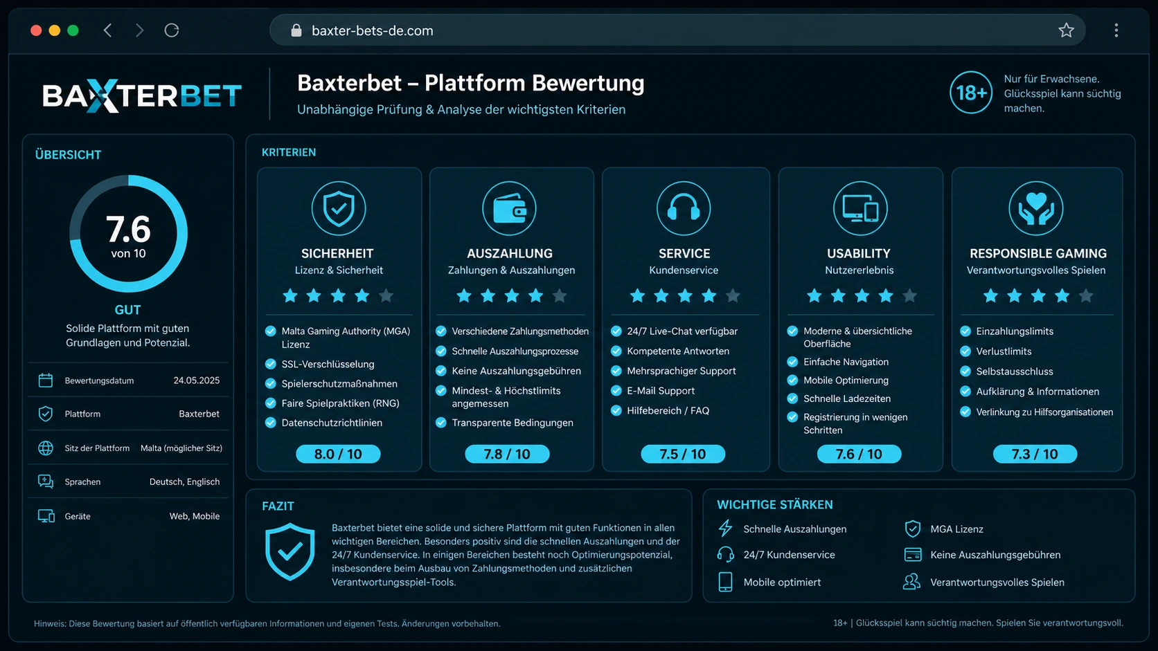Click checkmark next to Selbstausschluss
The width and height of the screenshot is (1158, 651).
point(965,372)
